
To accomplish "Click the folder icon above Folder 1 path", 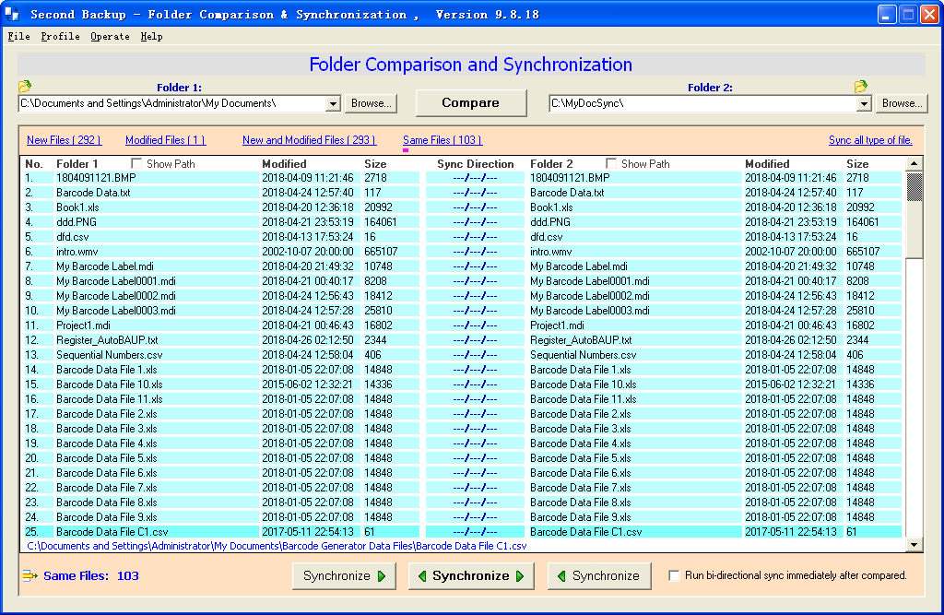I will click(x=25, y=87).
